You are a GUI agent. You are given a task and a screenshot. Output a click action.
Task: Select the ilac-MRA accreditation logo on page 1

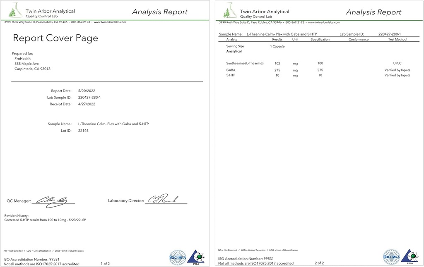178,257
